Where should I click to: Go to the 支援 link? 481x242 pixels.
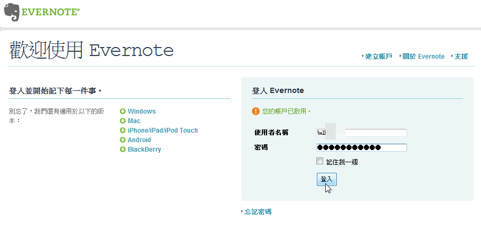[x=461, y=57]
